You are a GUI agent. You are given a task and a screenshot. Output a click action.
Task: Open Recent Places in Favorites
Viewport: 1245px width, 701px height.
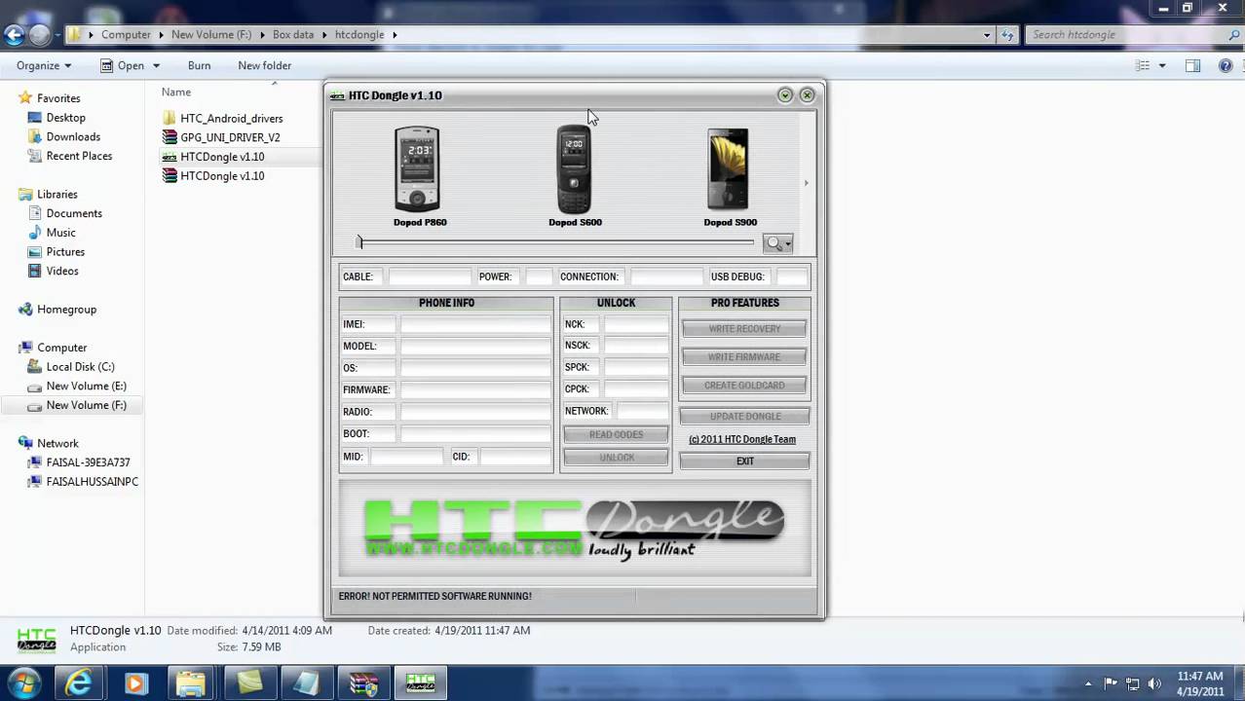pyautogui.click(x=79, y=156)
